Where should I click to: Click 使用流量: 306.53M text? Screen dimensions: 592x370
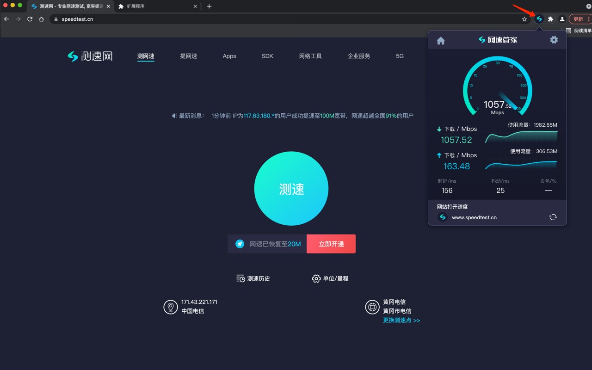(534, 151)
